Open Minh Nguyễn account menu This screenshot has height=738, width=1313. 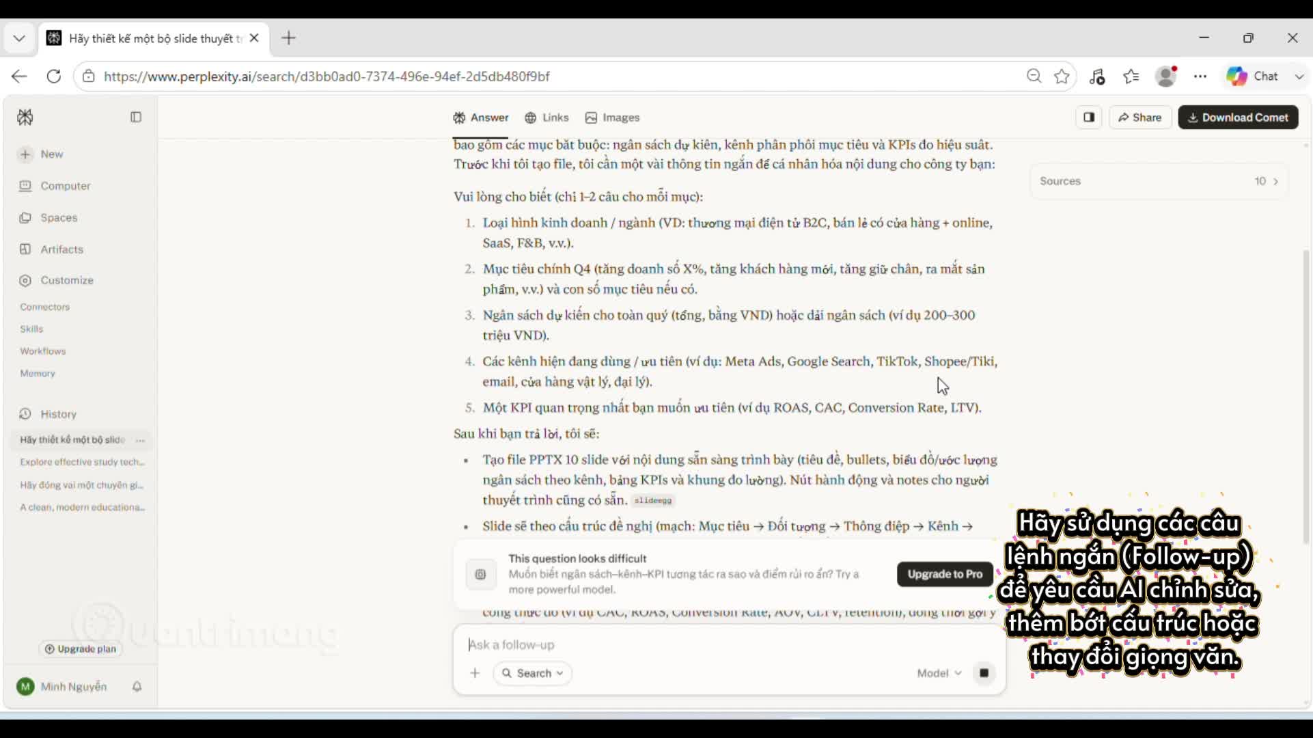pyautogui.click(x=62, y=687)
